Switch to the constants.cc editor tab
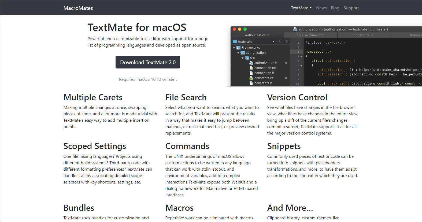 tap(364, 35)
